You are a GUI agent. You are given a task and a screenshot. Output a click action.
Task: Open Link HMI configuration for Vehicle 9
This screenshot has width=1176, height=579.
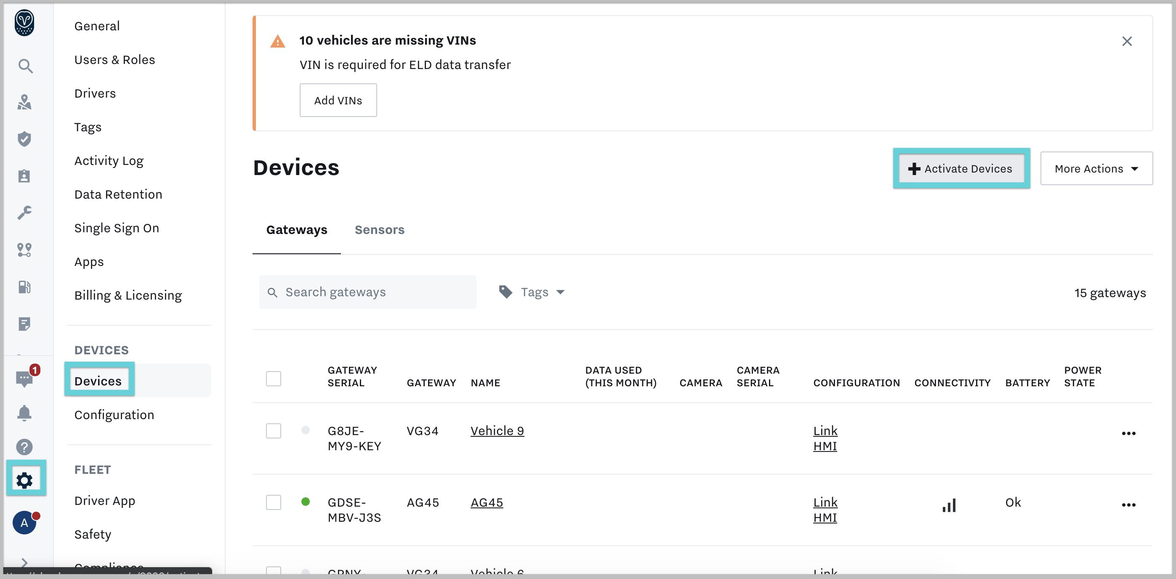coord(825,438)
